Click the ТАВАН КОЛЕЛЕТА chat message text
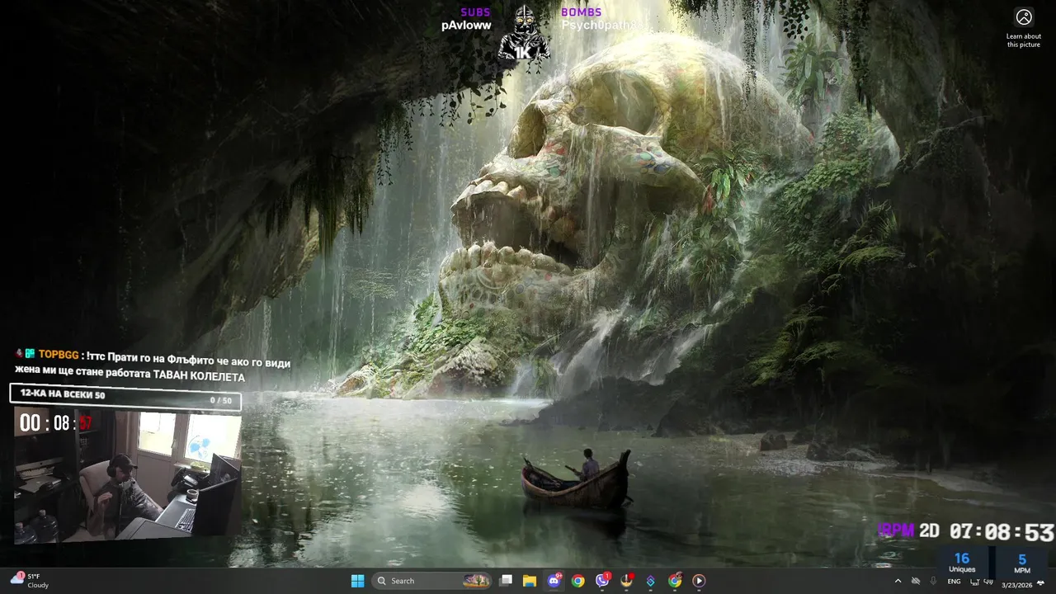1056x594 pixels. tap(199, 377)
